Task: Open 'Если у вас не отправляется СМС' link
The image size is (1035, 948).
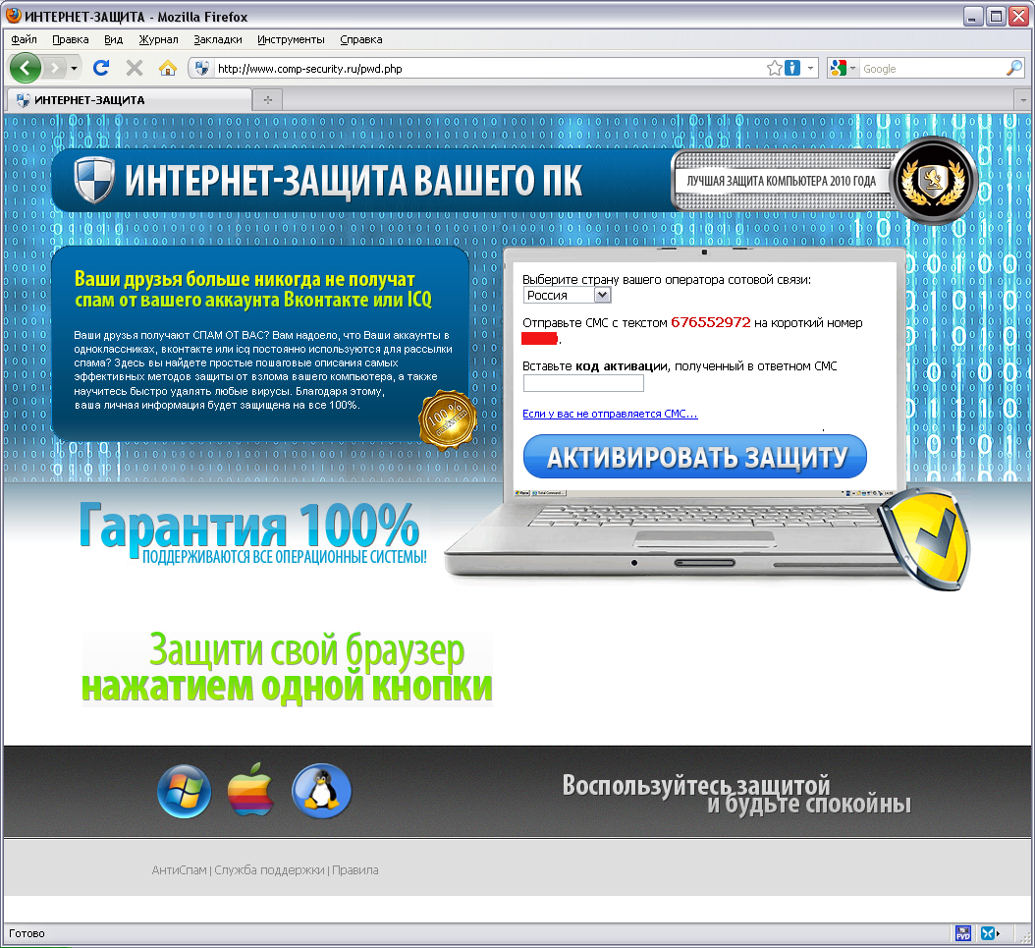Action: coord(610,414)
